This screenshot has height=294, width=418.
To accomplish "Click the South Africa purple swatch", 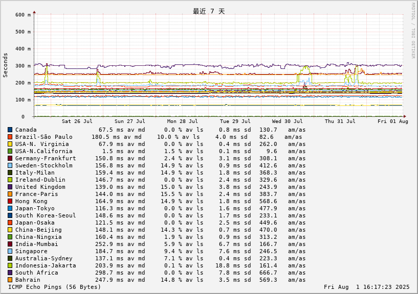I will tap(10, 273).
